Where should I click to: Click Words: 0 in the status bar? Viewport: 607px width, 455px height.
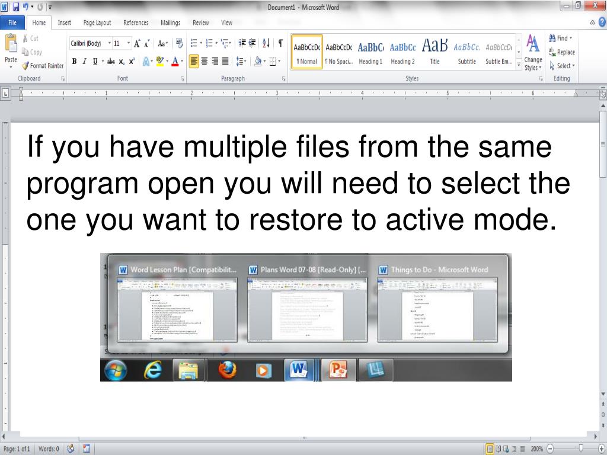coord(49,449)
